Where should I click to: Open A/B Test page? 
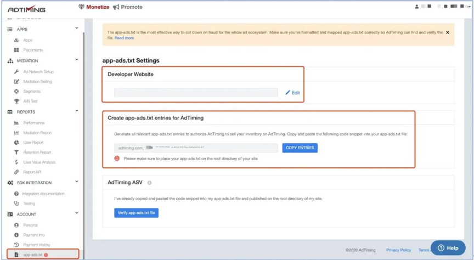click(30, 101)
